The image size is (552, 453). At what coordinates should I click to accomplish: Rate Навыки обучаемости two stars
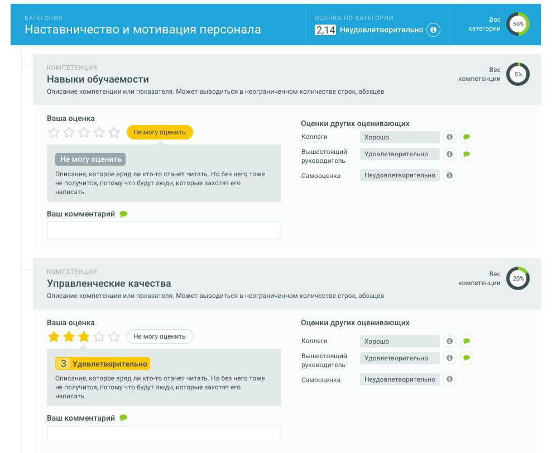tap(69, 133)
